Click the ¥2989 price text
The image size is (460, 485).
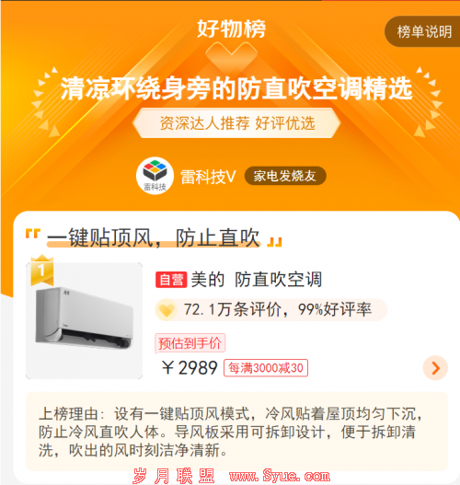[x=190, y=368]
